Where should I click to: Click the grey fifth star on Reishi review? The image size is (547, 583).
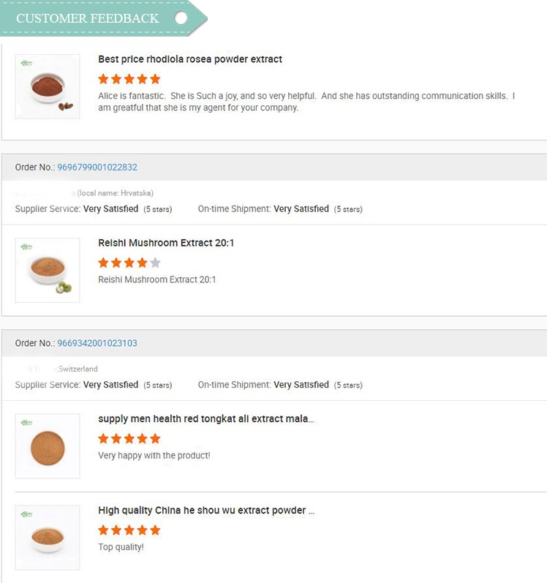click(154, 263)
